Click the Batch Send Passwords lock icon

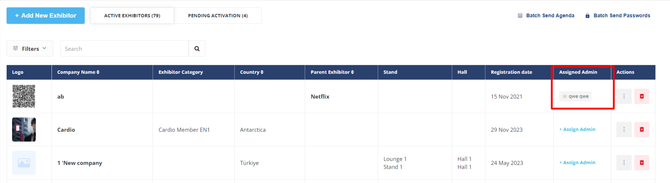[x=588, y=16]
